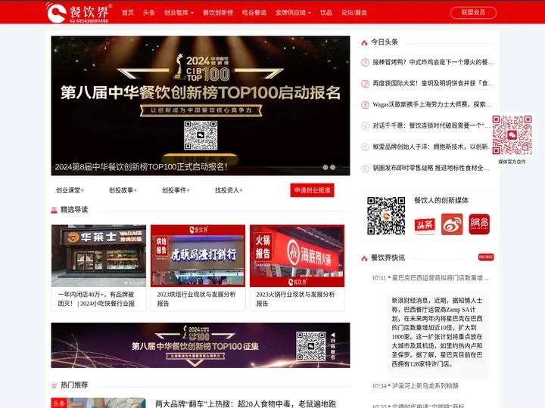Image resolution: width=545 pixels, height=408 pixels.
Task: Open the 哈谷餐造 navigation item
Action: [x=254, y=13]
